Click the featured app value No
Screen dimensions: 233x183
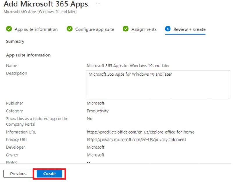(90, 119)
